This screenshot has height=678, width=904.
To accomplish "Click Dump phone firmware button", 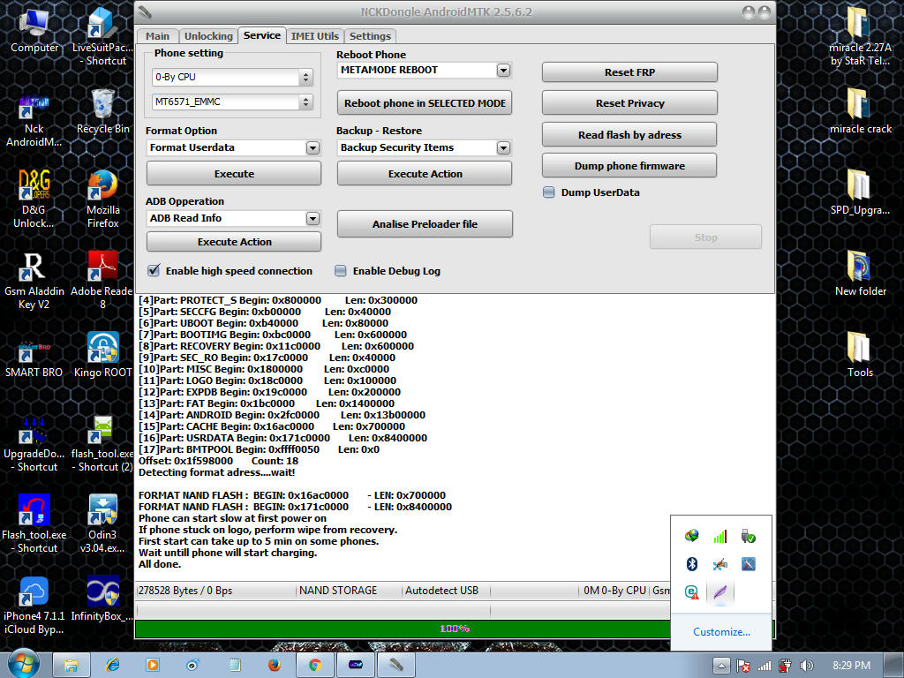I will 629,165.
